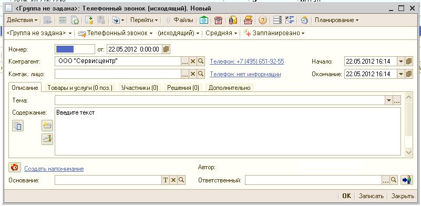Click scroll up arrow of the tab panel
Viewport: 421px width, 206px height.
pyautogui.click(x=408, y=97)
